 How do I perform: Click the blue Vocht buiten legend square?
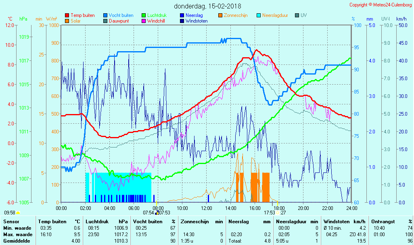105,16
